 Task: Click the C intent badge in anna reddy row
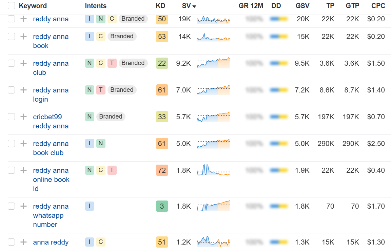click(101, 242)
